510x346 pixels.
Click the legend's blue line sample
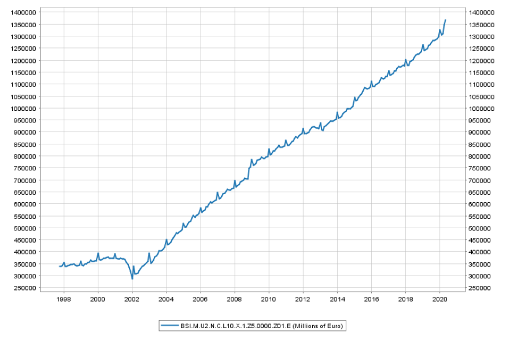coord(170,326)
